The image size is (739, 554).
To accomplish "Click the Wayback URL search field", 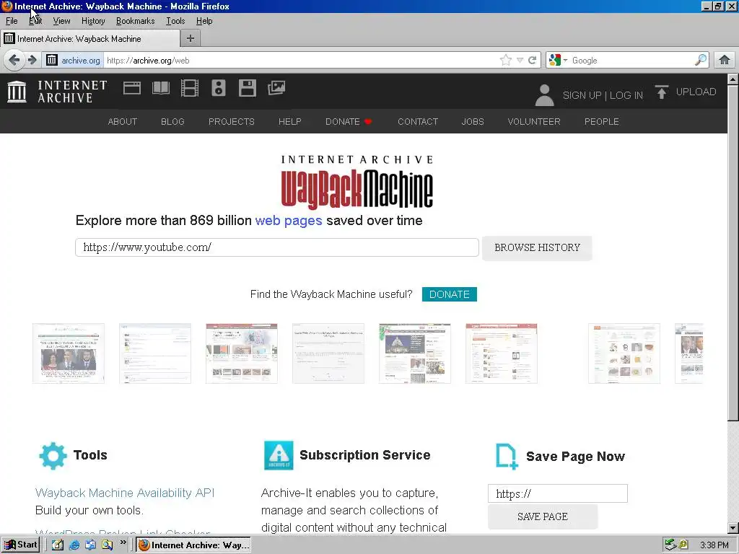I will (x=277, y=247).
